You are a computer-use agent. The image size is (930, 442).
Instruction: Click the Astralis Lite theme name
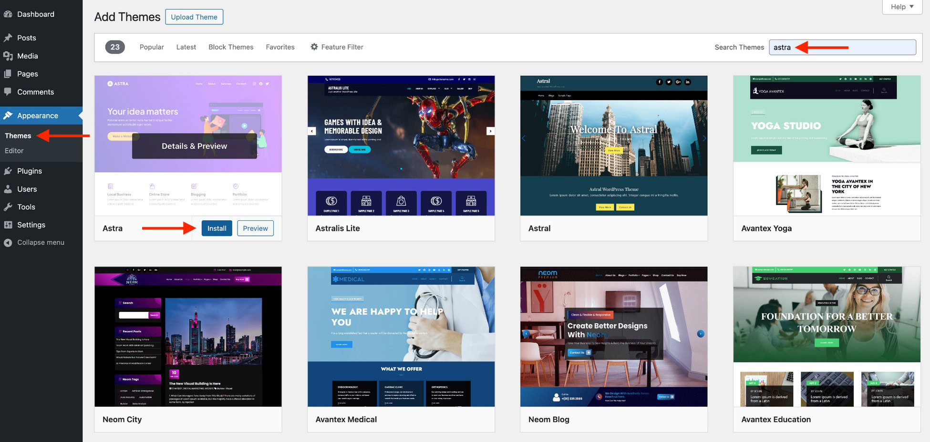338,228
